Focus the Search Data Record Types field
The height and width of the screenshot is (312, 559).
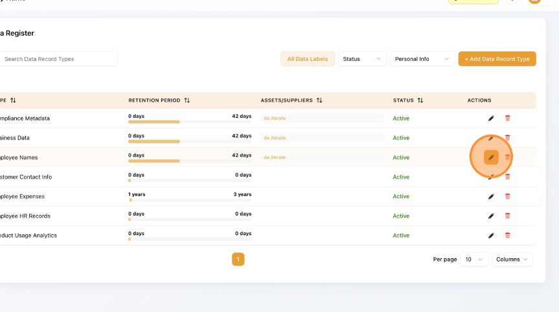tap(58, 59)
